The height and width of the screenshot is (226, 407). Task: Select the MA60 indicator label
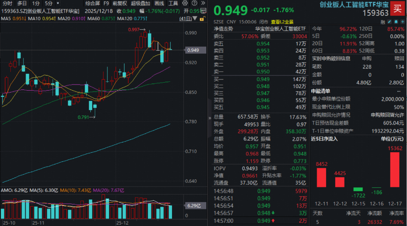[x=101, y=19]
